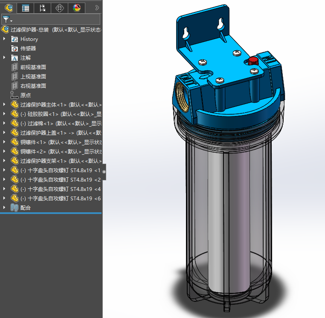Expand the 过滤棉<1> component
Screen dimensions: 325x318
4,123
